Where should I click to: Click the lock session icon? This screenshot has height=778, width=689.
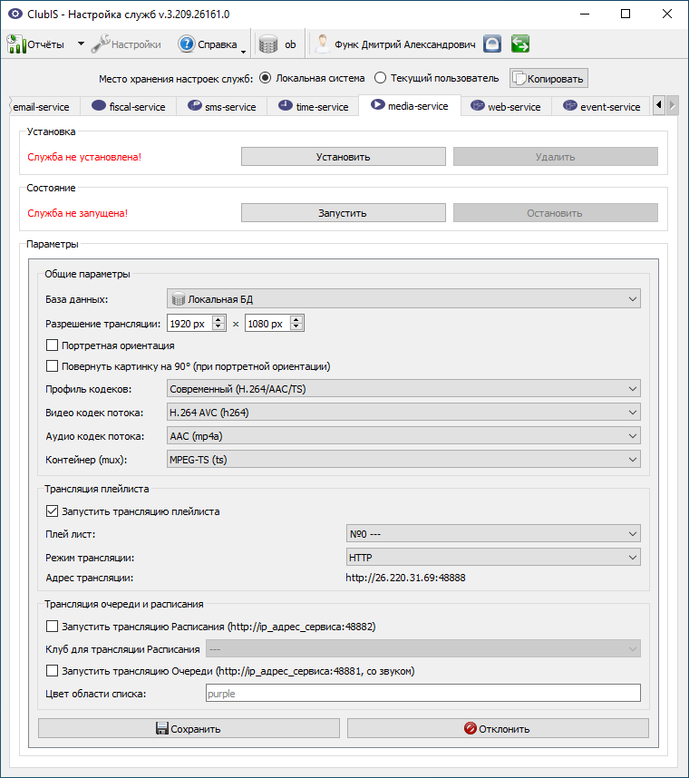click(x=492, y=44)
